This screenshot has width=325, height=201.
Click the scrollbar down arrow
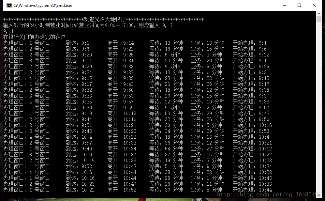(x=319, y=195)
